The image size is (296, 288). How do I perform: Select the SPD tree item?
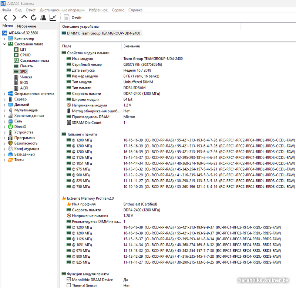[x=21, y=71]
